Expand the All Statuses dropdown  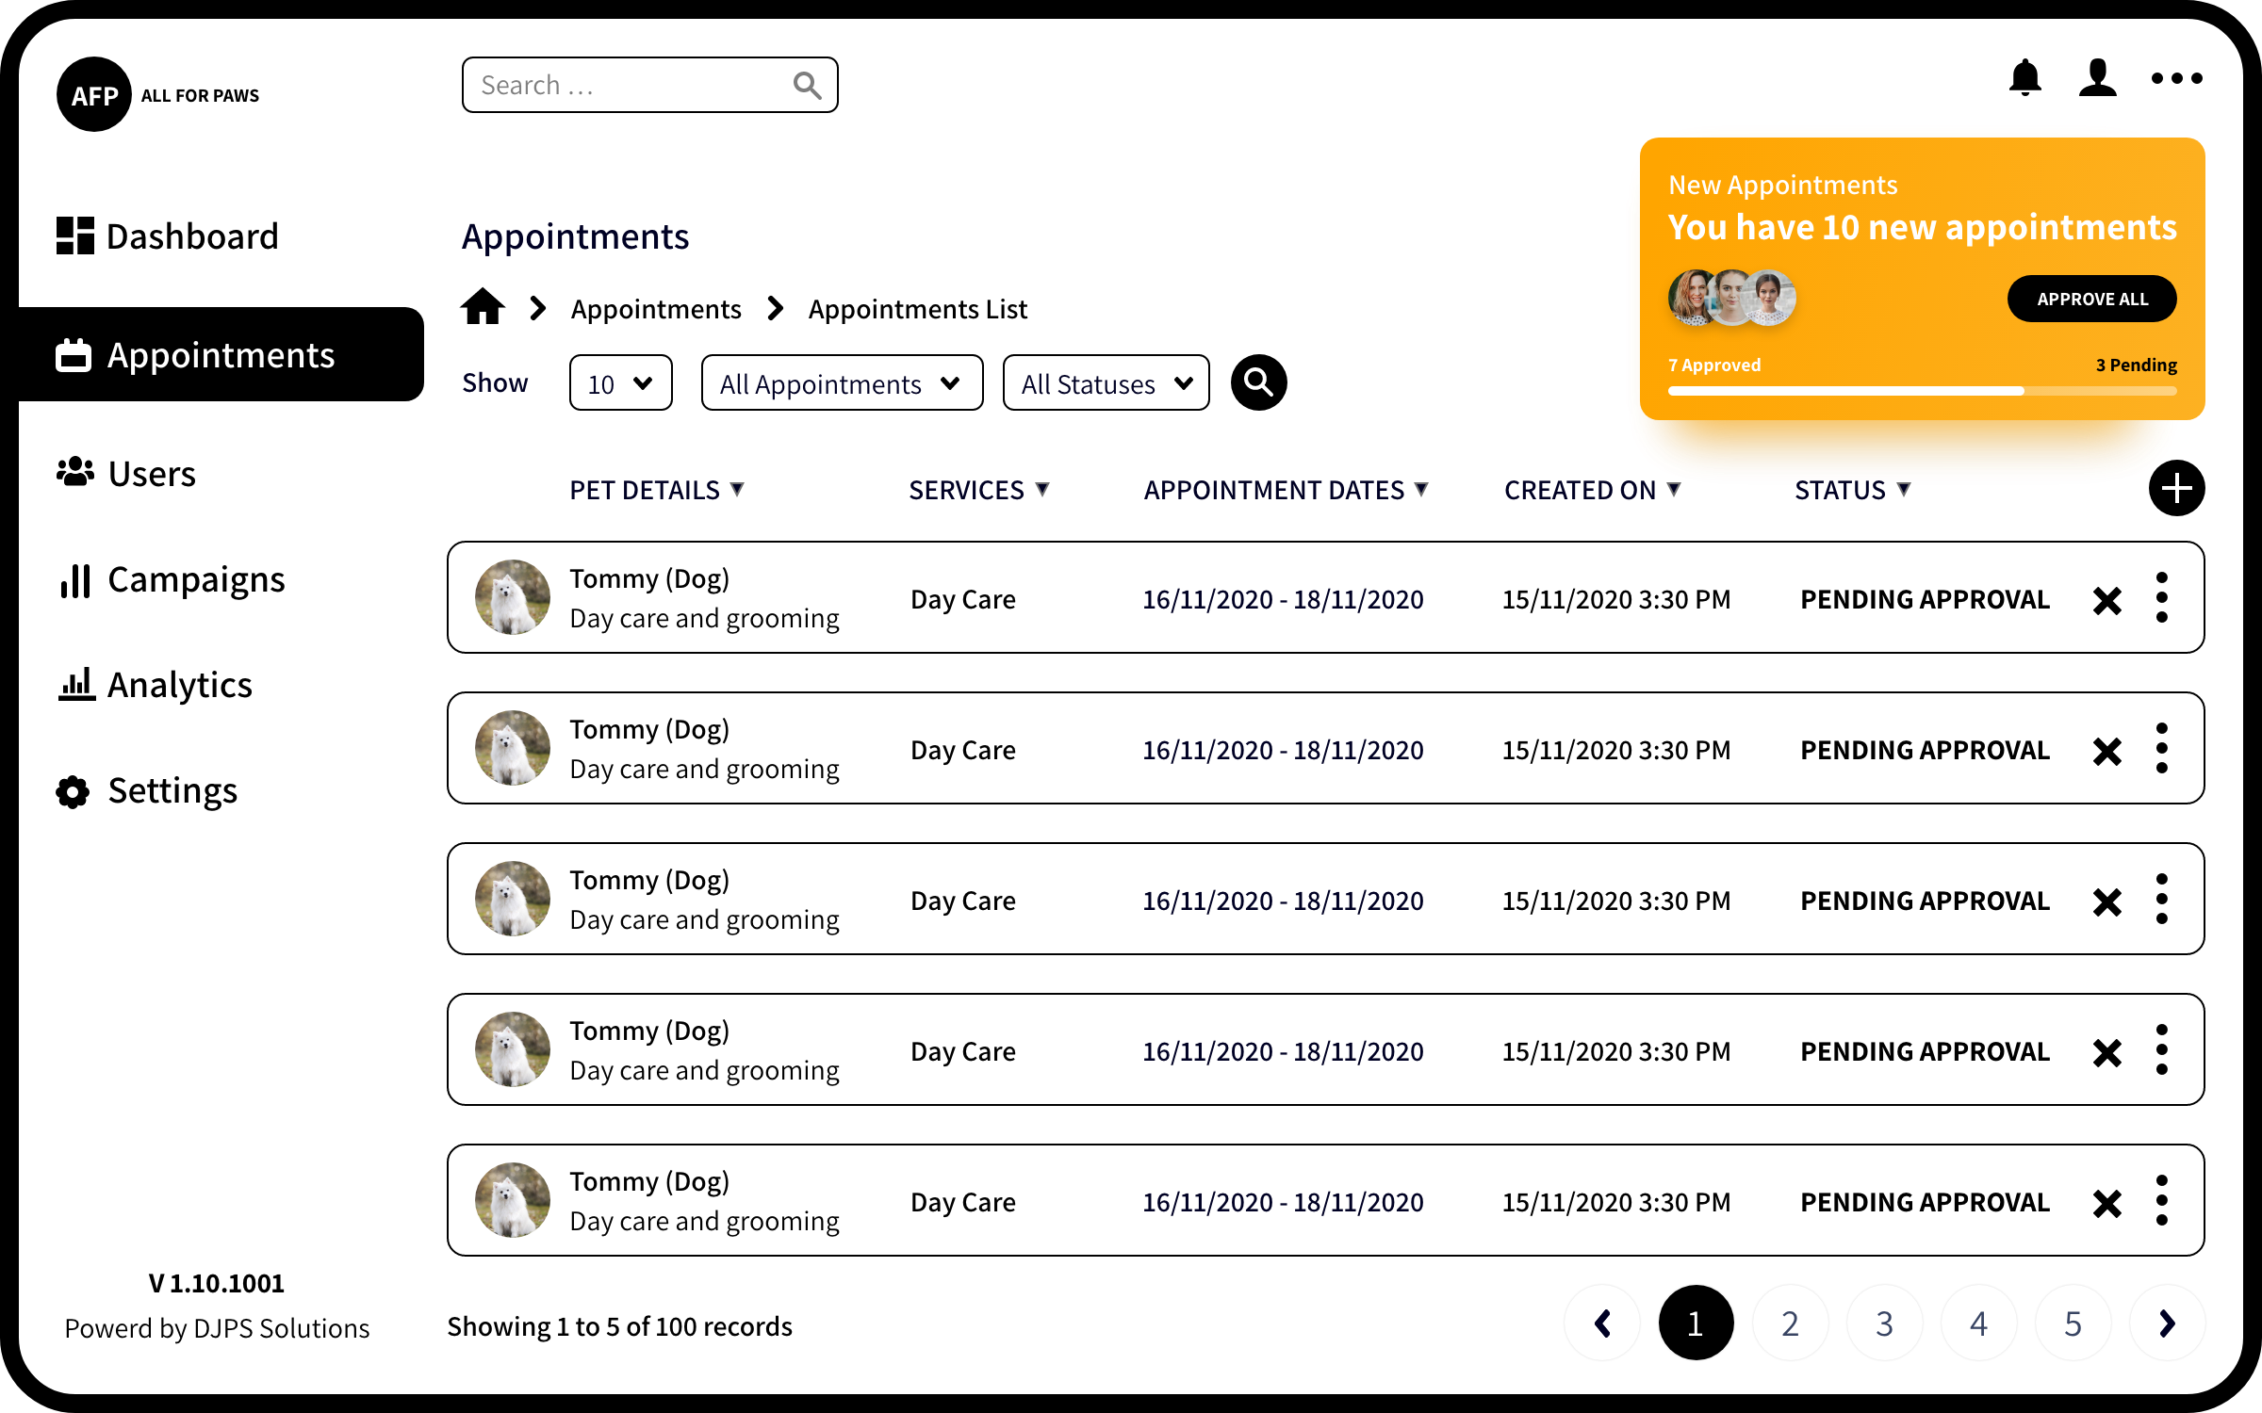click(x=1106, y=383)
